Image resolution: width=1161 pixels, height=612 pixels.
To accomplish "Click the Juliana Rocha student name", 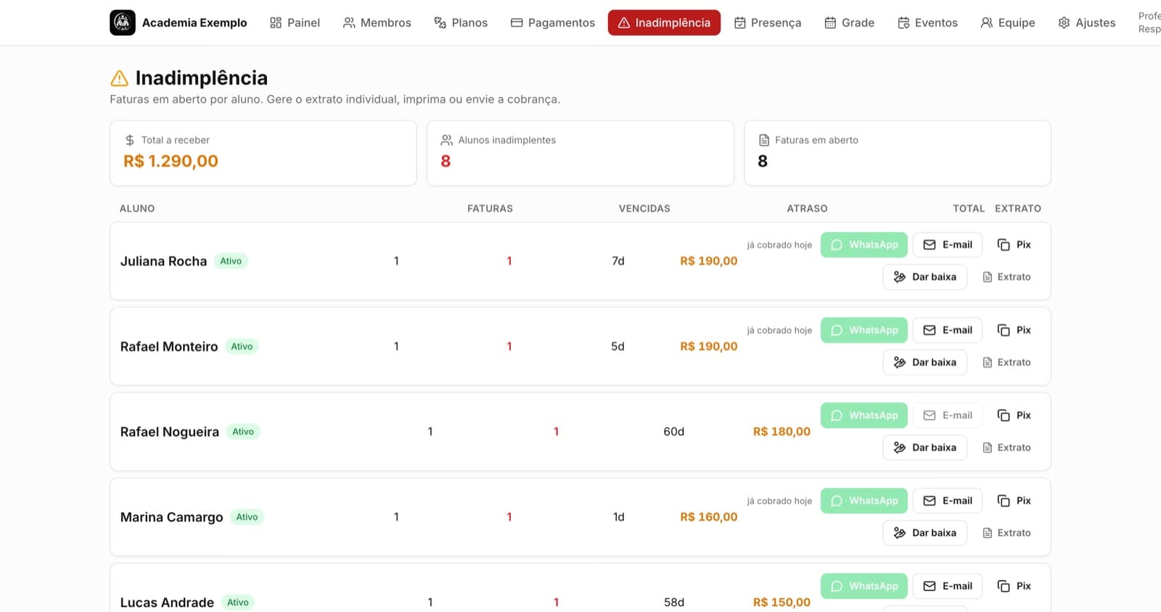I will (163, 261).
